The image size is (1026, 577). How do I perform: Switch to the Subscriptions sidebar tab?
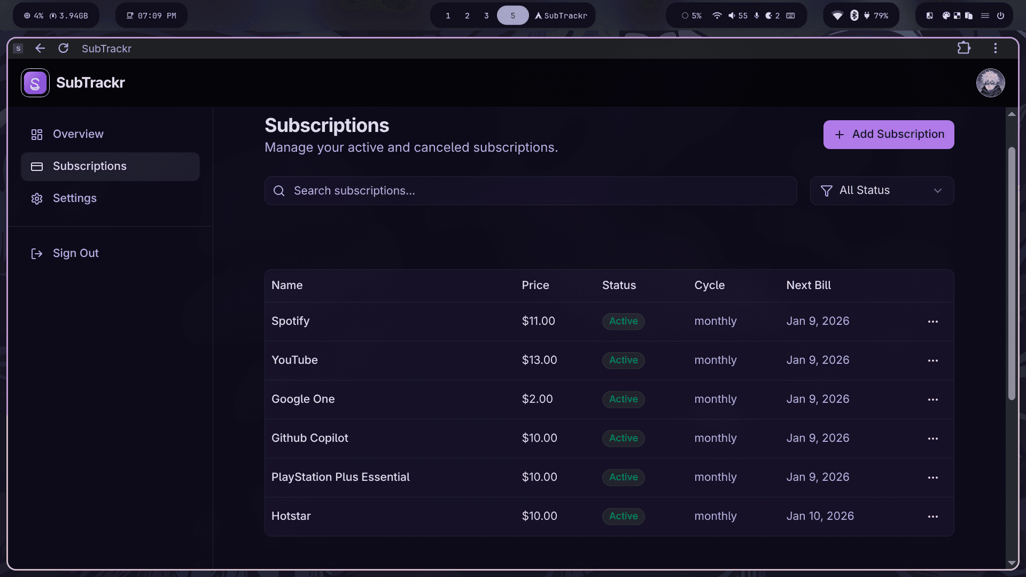coord(89,166)
